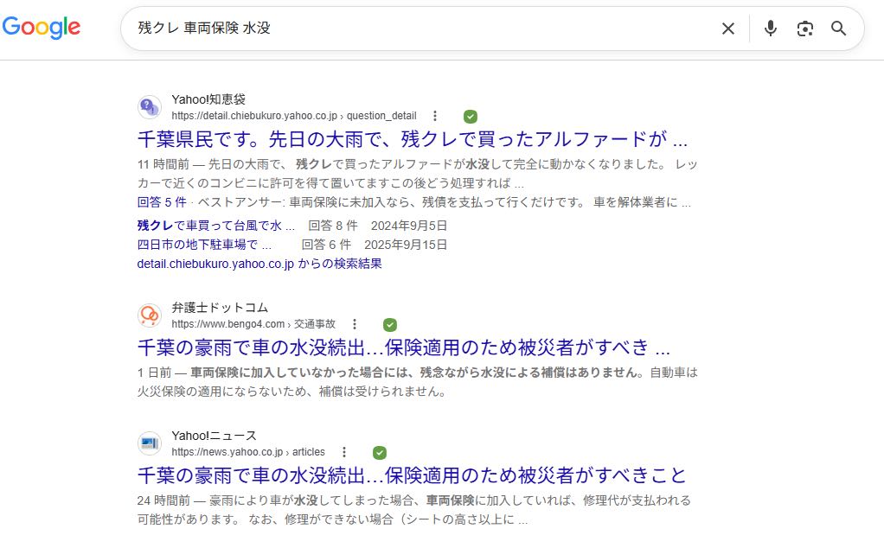This screenshot has width=884, height=548.
Task: Click URL https://detail.chiebukuro.yahoo.co.jp
Action: pyautogui.click(x=294, y=116)
